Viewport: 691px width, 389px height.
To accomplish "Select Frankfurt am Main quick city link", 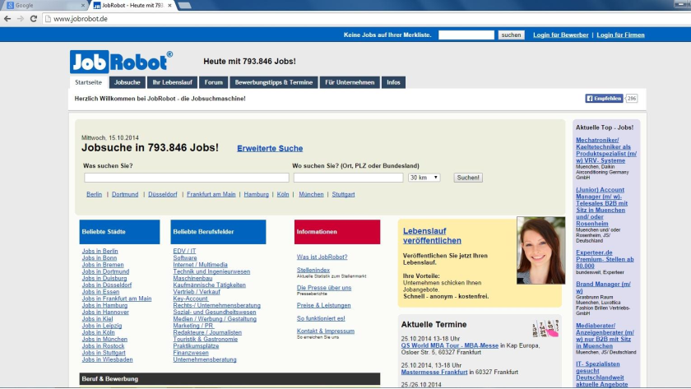I will click(x=211, y=194).
